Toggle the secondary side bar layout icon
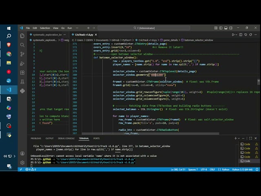 [x=231, y=28]
